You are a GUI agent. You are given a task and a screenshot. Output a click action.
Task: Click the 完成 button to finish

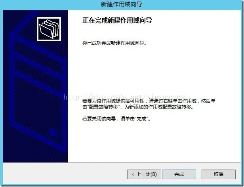[179, 174]
